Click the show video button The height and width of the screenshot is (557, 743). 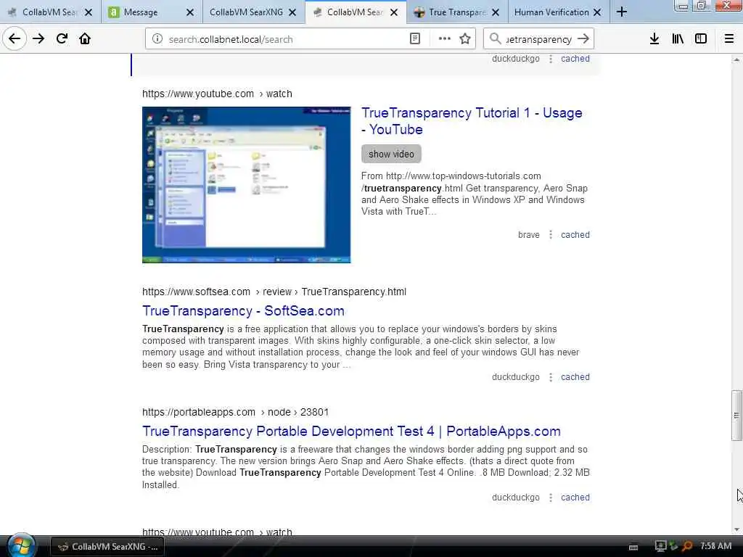(391, 154)
